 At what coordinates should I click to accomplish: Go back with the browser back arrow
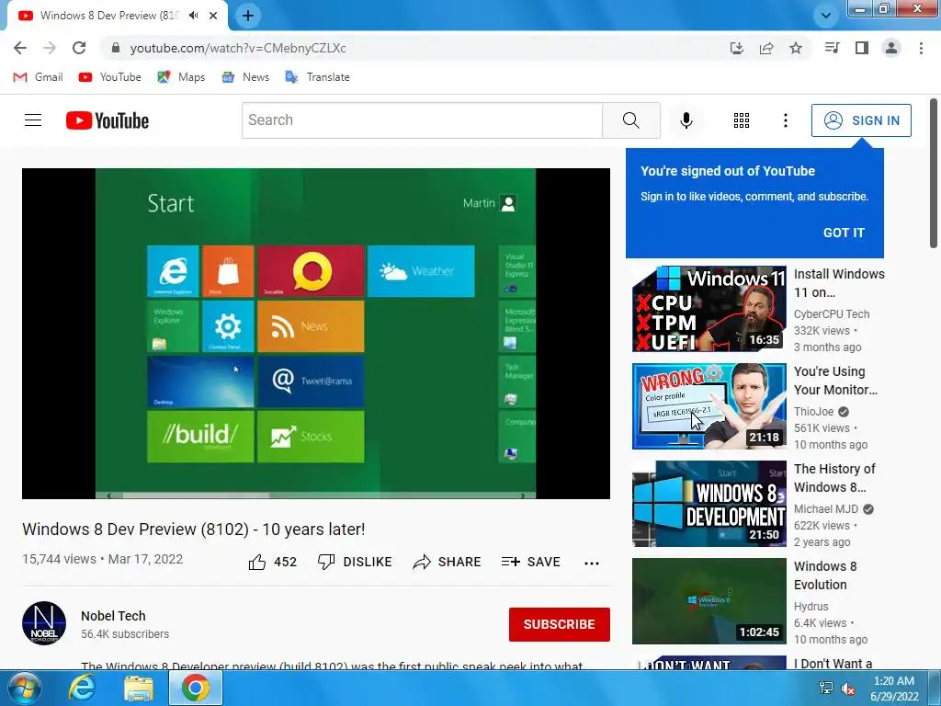[20, 48]
